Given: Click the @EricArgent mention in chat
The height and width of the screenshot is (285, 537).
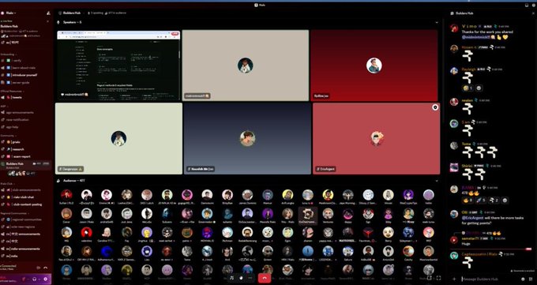Looking at the screenshot, I should point(472,218).
